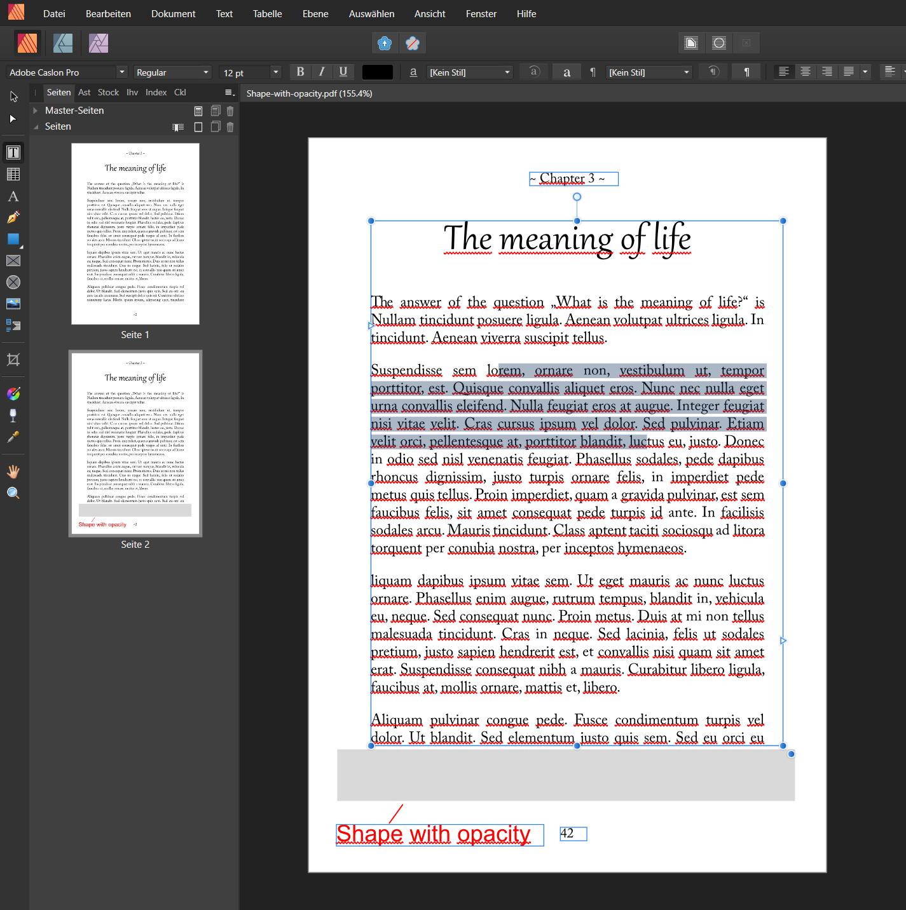Select the Fill gradient tool
The height and width of the screenshot is (910, 906).
click(13, 394)
